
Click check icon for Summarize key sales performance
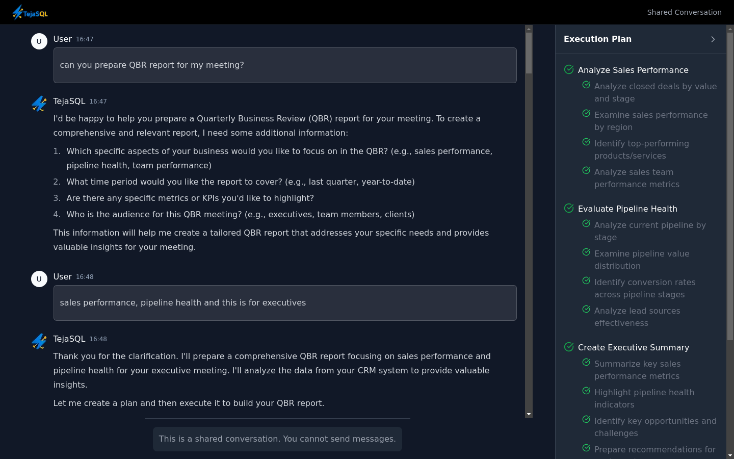click(x=586, y=362)
